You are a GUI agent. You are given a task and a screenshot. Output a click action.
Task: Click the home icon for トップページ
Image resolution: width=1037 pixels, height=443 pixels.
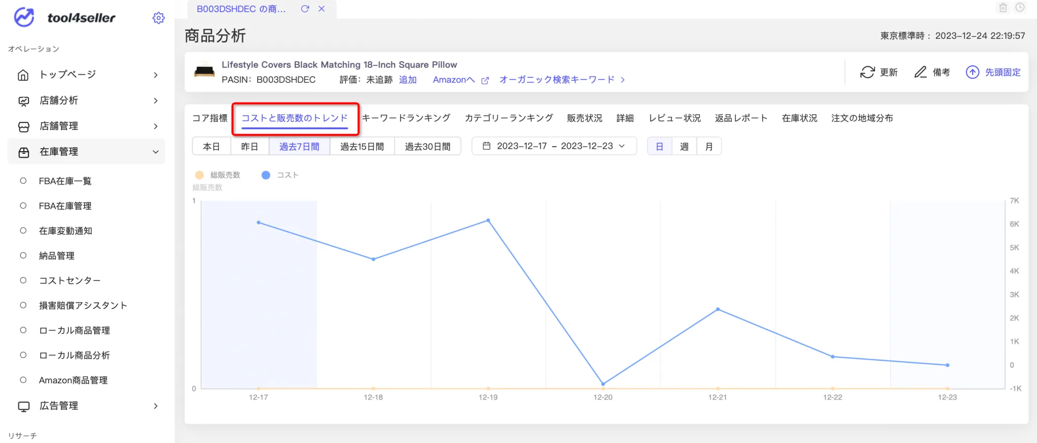pos(23,75)
